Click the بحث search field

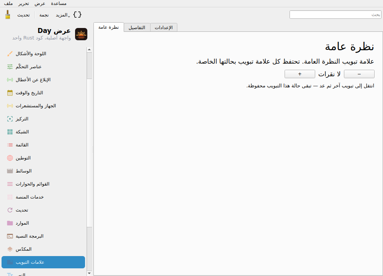(x=336, y=15)
